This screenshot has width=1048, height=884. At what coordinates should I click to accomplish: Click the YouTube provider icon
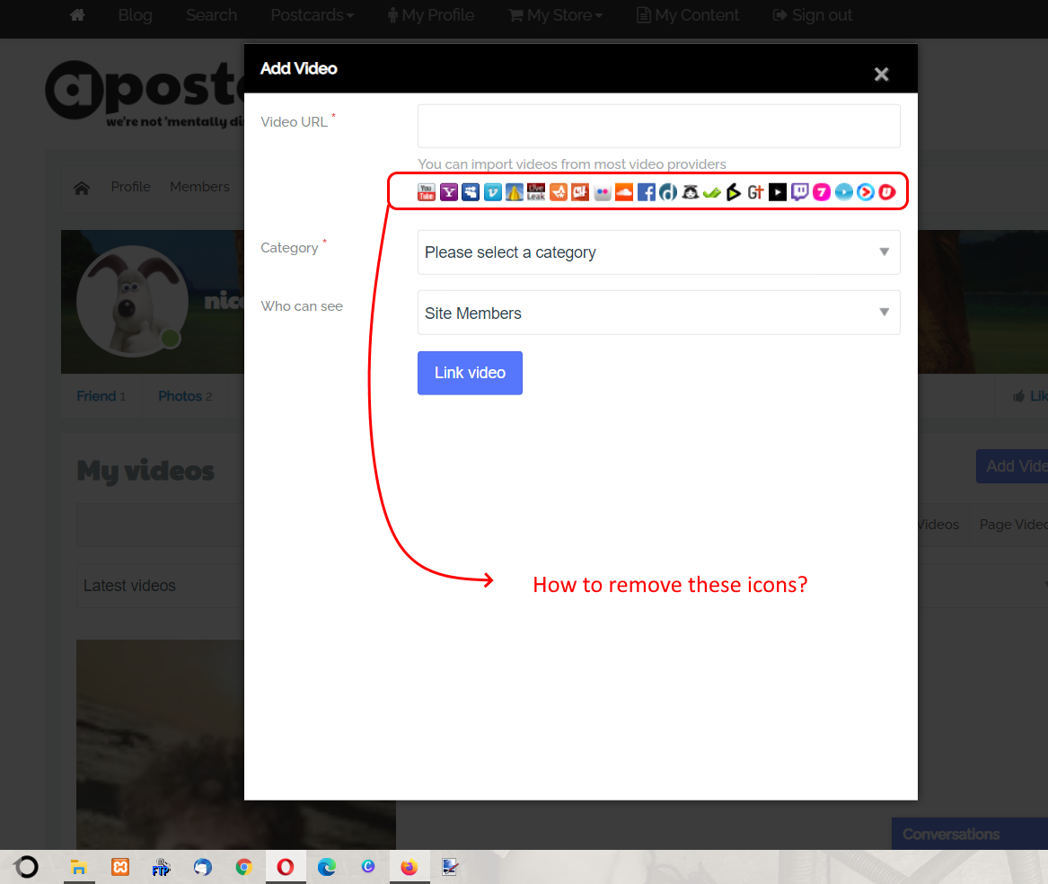(427, 192)
